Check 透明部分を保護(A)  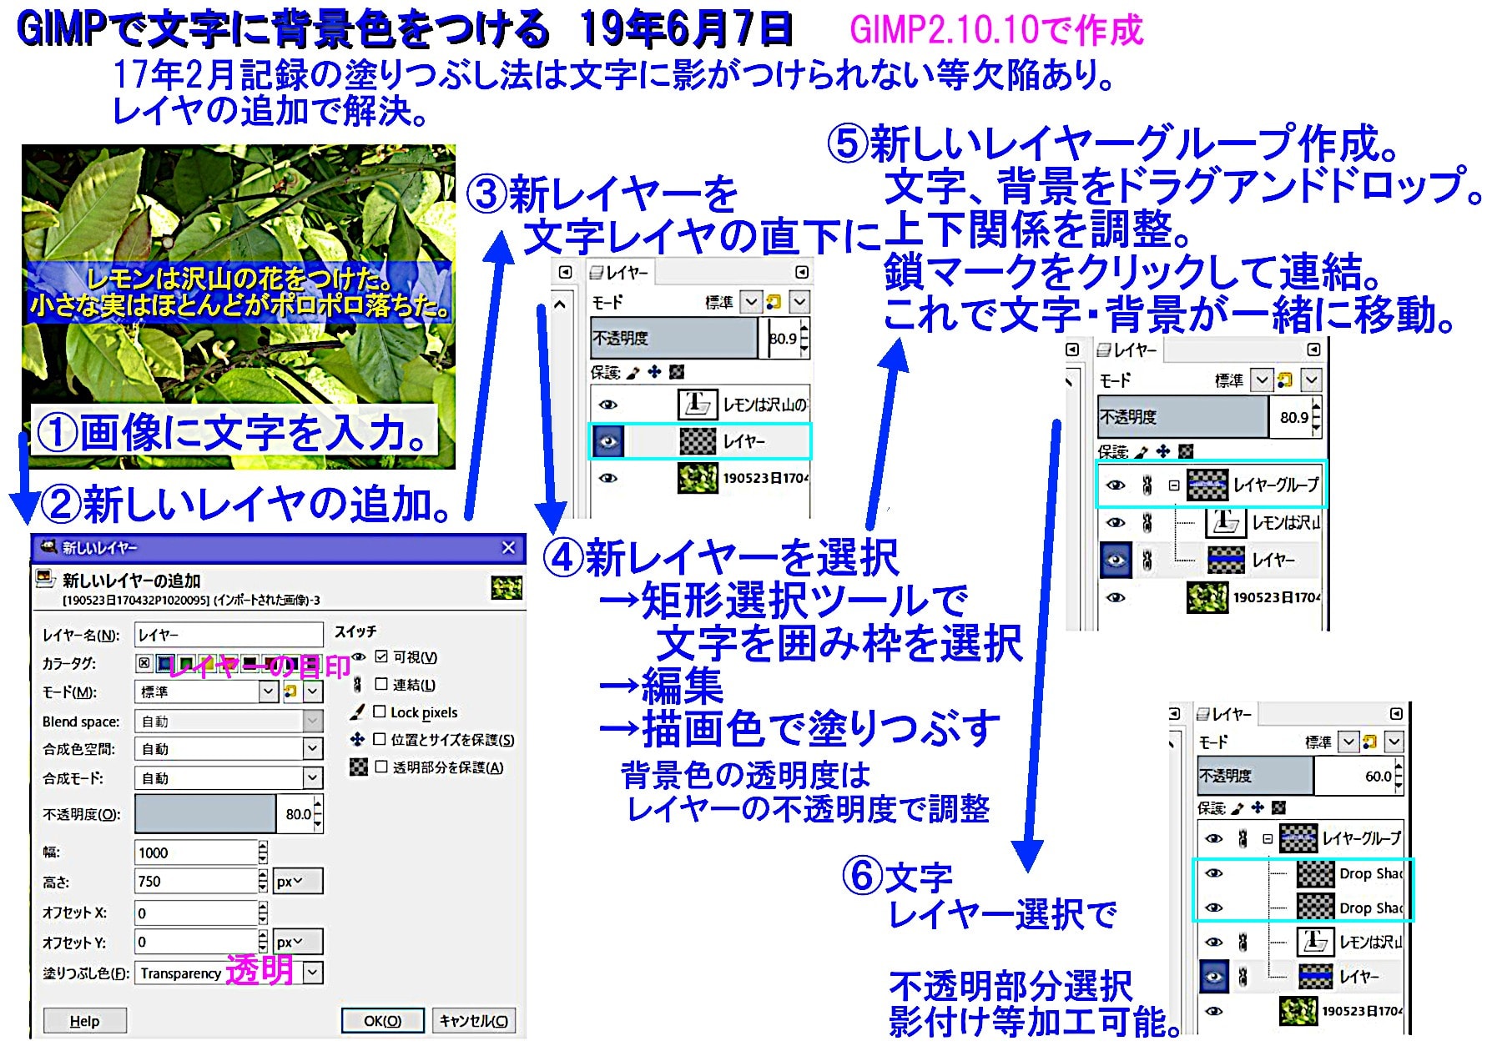pos(381,767)
